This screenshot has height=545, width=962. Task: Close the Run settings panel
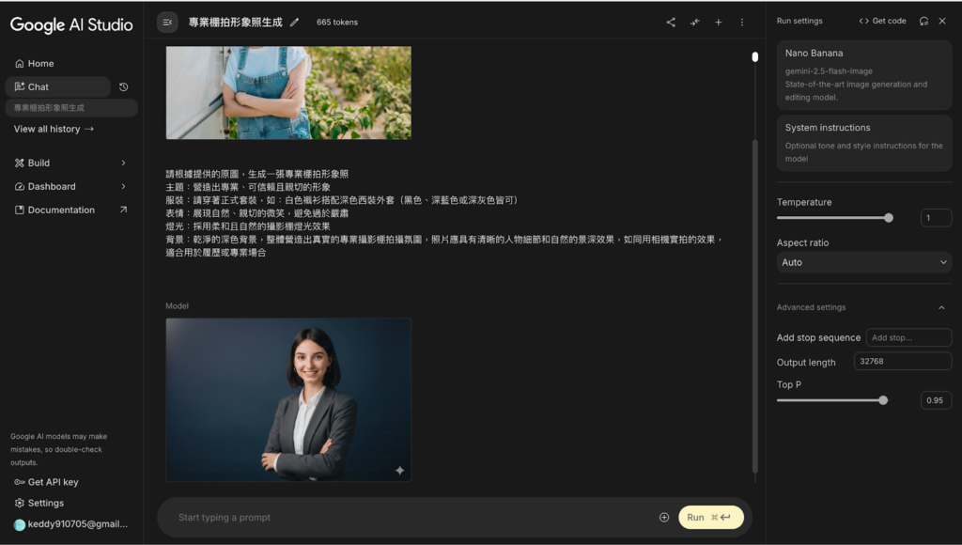point(942,21)
